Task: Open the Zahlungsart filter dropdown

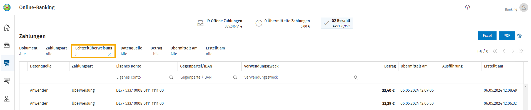Action: coord(56,51)
